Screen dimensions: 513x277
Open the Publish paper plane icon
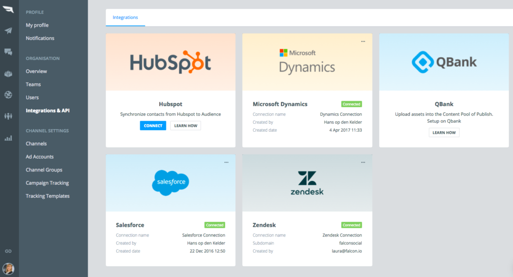pyautogui.click(x=8, y=31)
